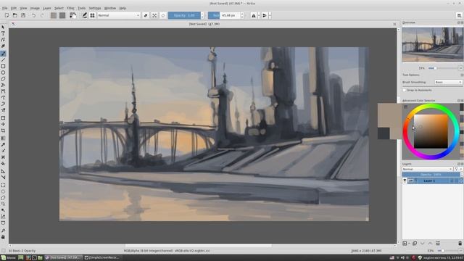Expand the Add Layer type arrow
464x261 pixels.
pos(409,244)
